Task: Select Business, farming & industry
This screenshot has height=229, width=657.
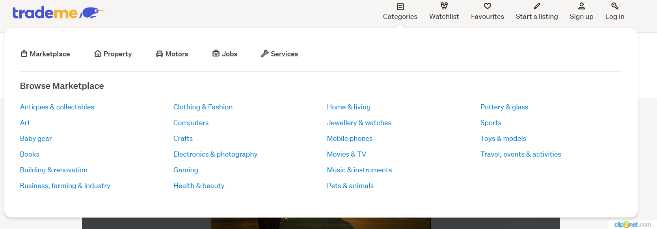Action: click(65, 186)
